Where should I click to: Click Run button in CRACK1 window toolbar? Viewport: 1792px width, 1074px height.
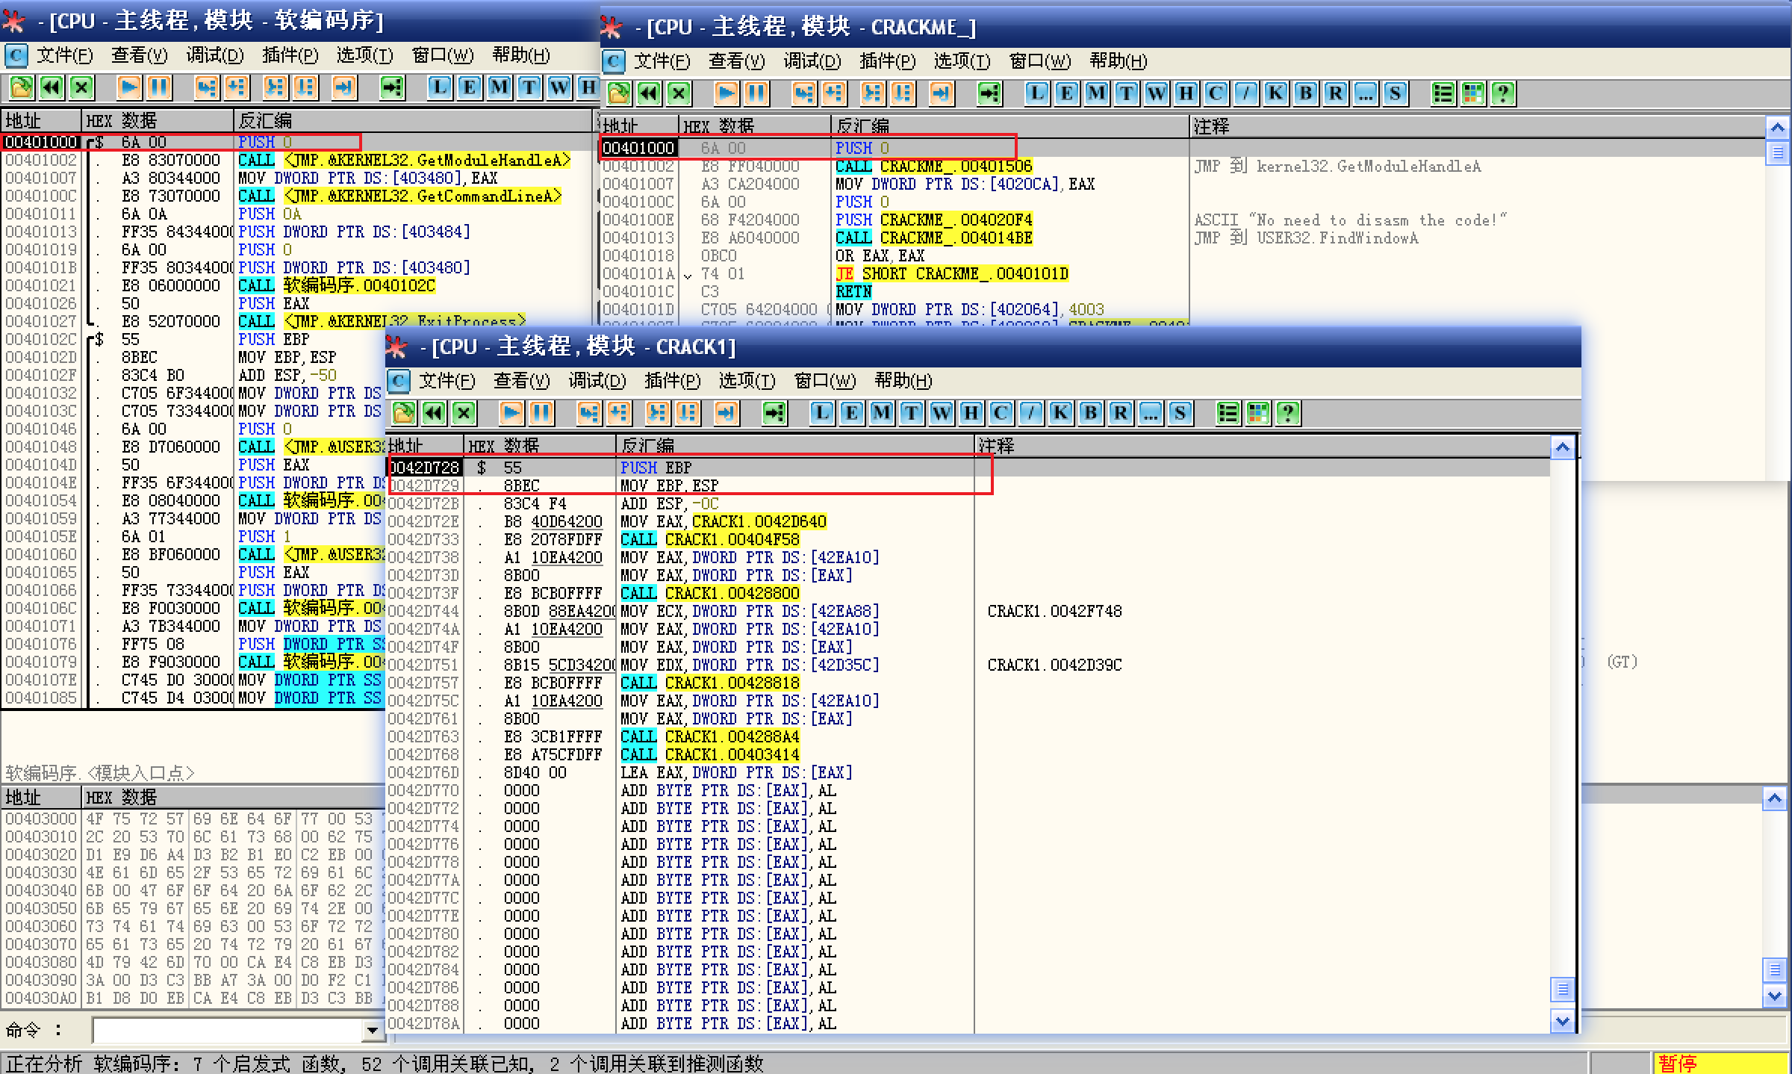(x=511, y=413)
